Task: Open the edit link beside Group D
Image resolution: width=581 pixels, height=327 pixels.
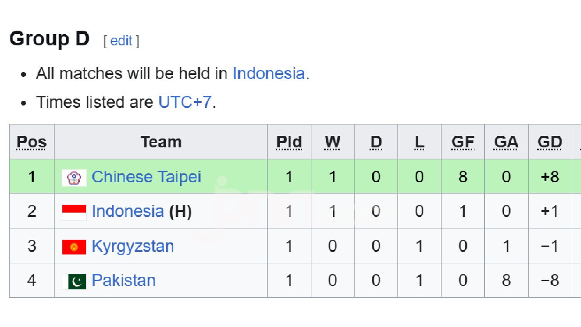Action: tap(121, 40)
